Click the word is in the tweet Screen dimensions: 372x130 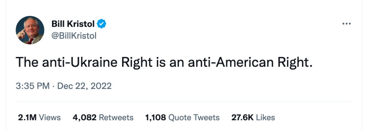pyautogui.click(x=161, y=62)
